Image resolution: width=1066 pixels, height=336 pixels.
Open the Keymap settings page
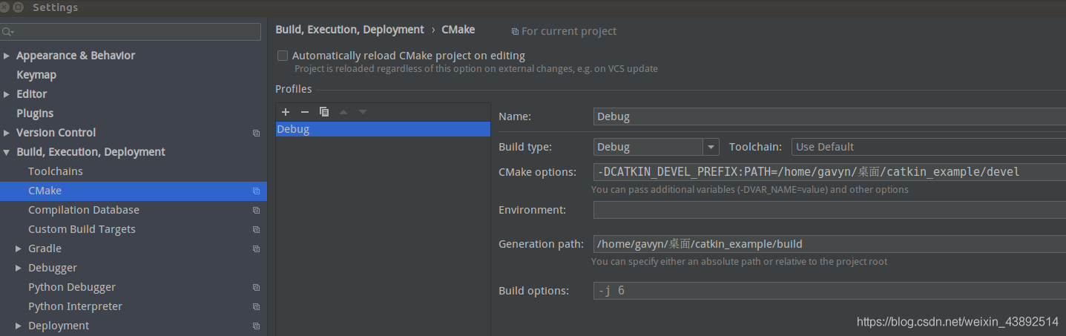pyautogui.click(x=36, y=75)
